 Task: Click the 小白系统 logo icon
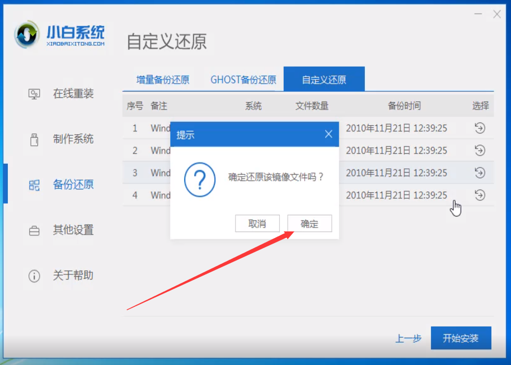(x=27, y=36)
